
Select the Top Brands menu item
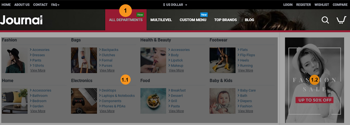(225, 20)
